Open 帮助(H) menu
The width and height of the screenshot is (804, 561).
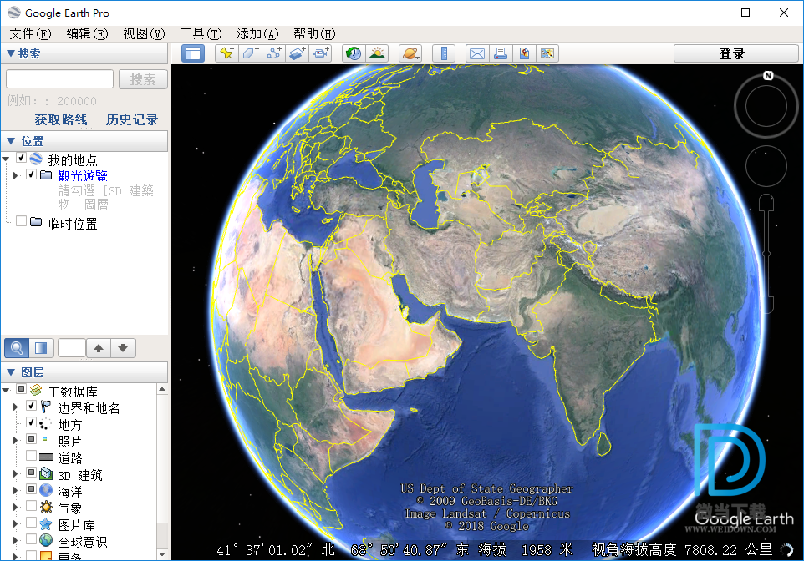(x=314, y=34)
